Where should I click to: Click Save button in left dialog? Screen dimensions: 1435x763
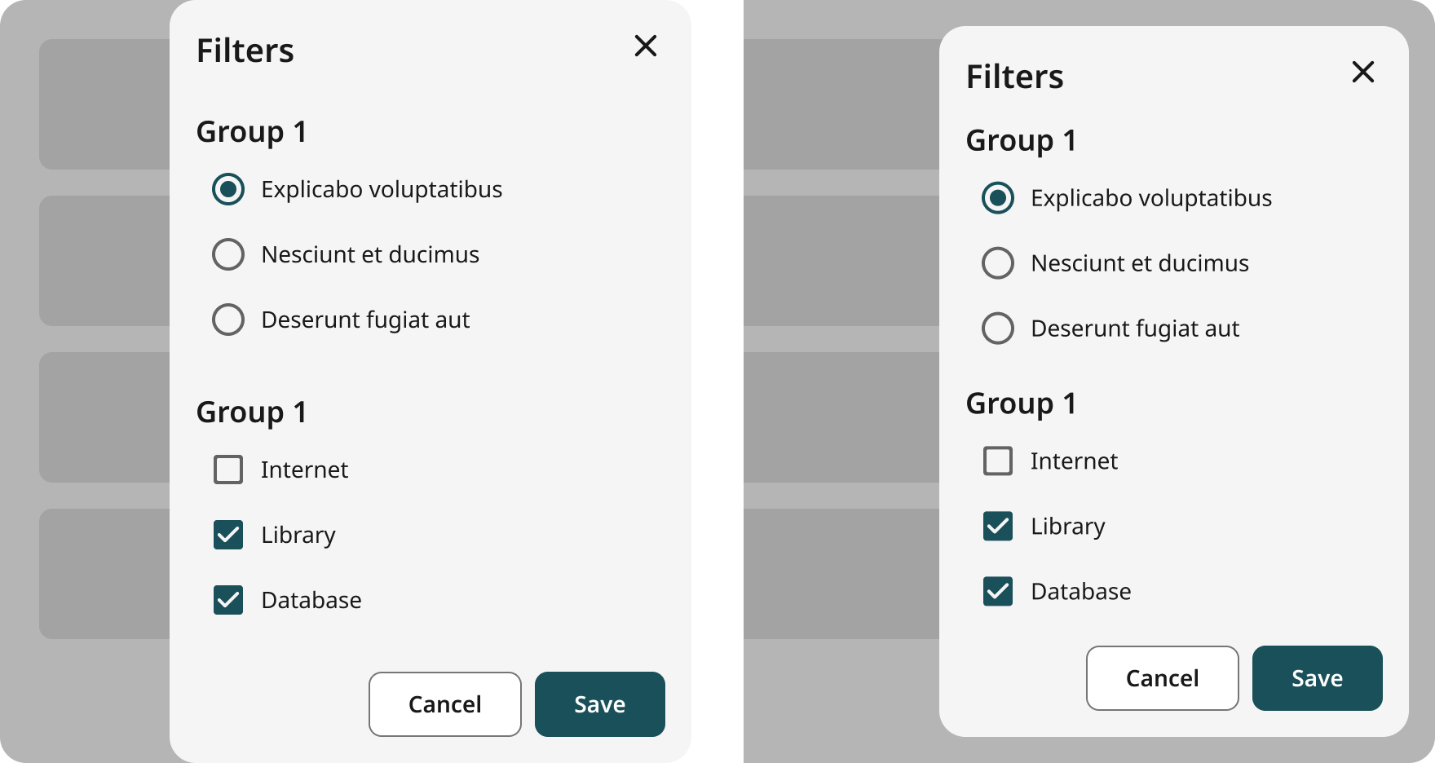600,704
